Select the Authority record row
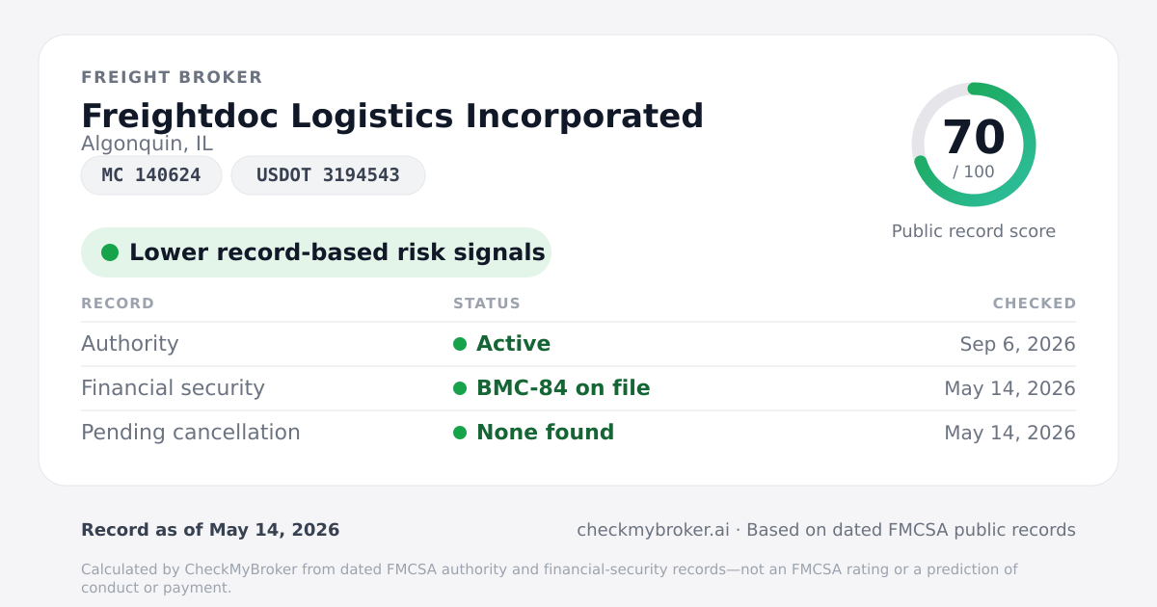 point(578,344)
